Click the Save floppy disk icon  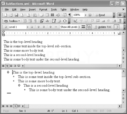16,15
